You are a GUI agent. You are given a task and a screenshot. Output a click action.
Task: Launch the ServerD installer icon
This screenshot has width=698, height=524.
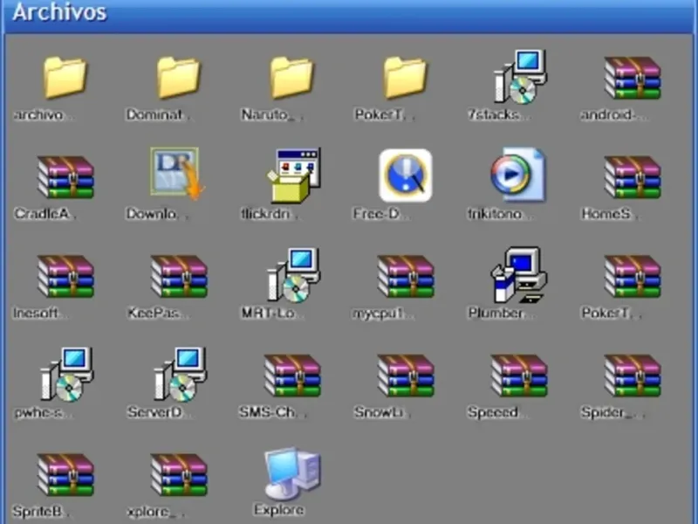180,375
